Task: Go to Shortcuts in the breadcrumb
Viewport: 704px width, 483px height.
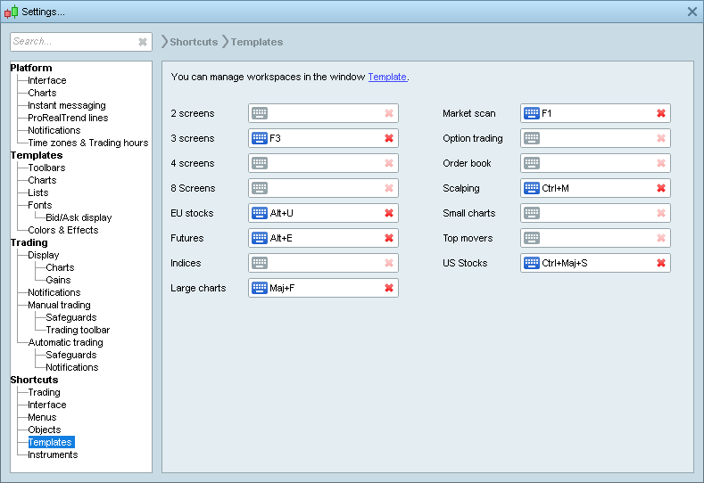Action: click(x=194, y=42)
